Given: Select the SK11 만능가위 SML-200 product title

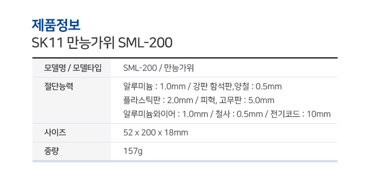Looking at the screenshot, I should tap(102, 43).
